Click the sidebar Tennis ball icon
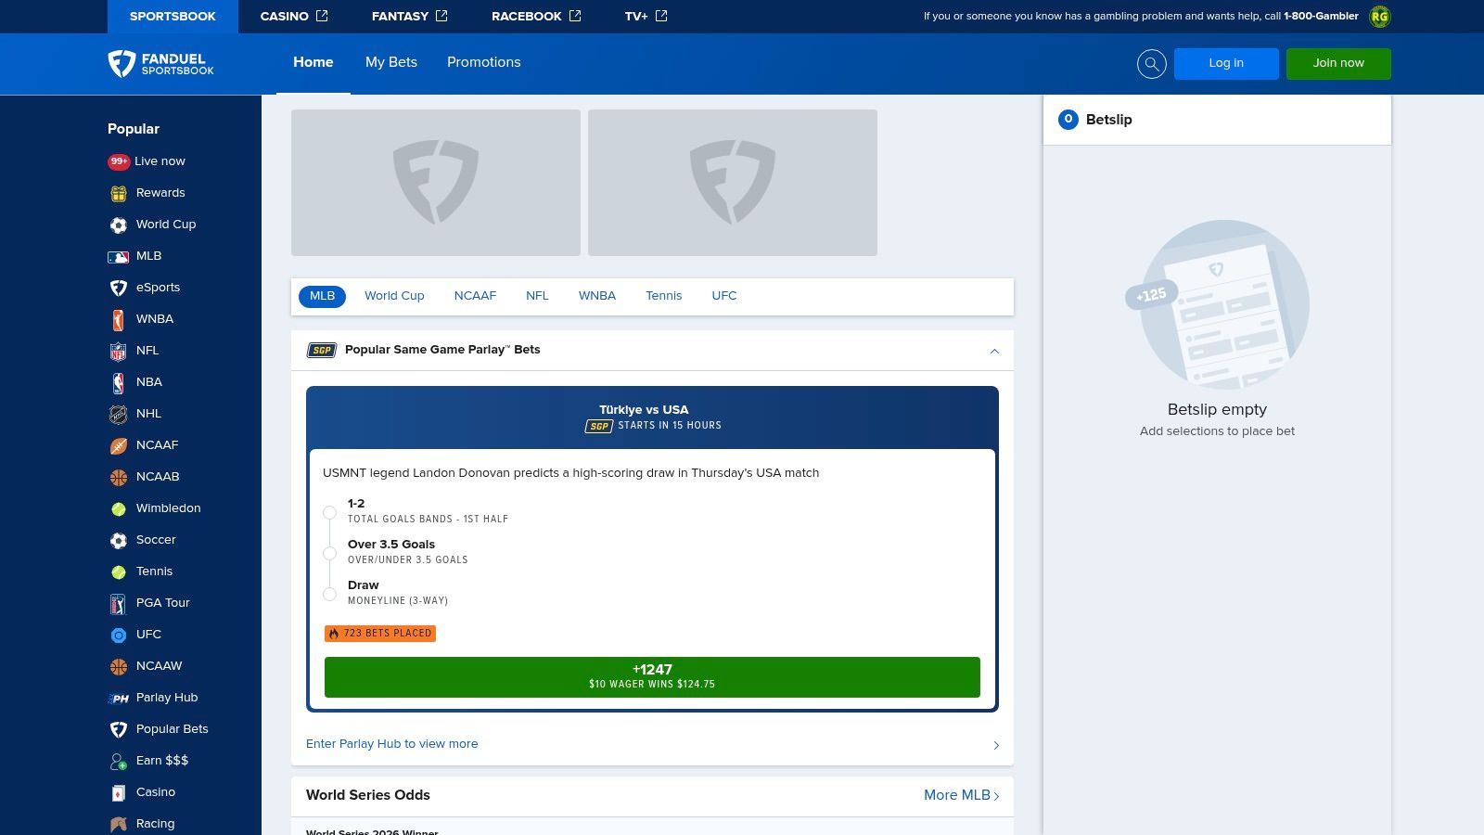 [119, 572]
